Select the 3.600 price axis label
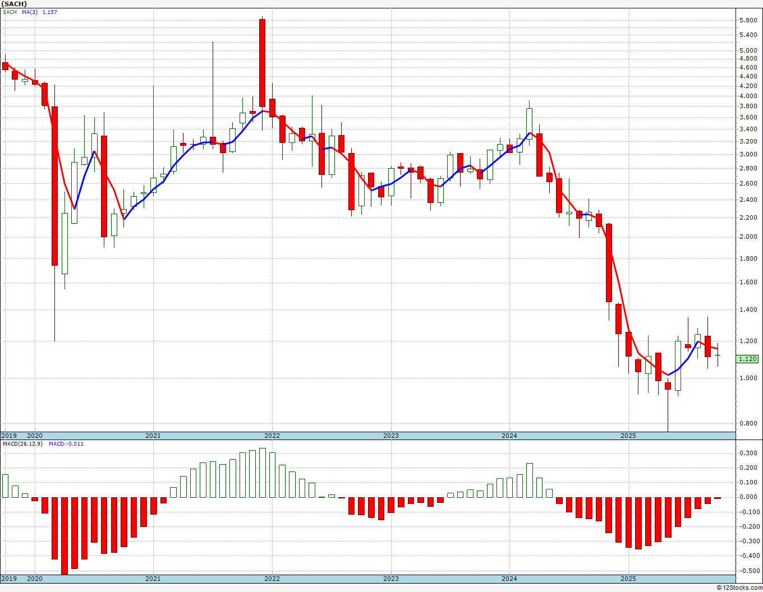Image resolution: width=763 pixels, height=592 pixels. pos(748,118)
